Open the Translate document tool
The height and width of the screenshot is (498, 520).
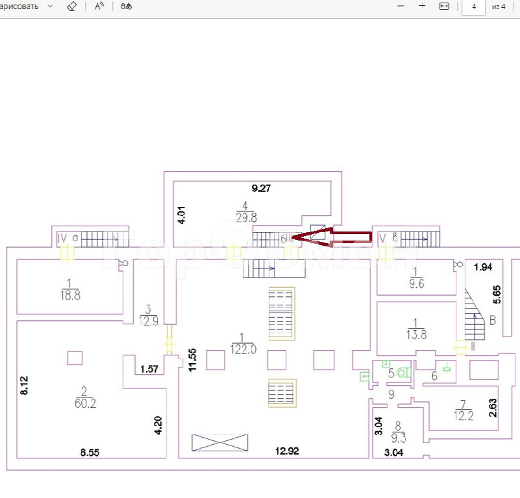coord(126,6)
